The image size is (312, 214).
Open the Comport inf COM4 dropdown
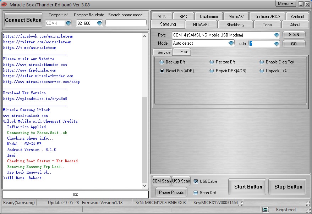68,23
